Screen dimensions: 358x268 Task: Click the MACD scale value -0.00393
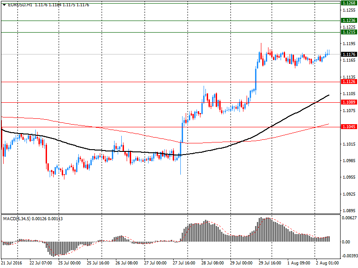click(x=349, y=256)
